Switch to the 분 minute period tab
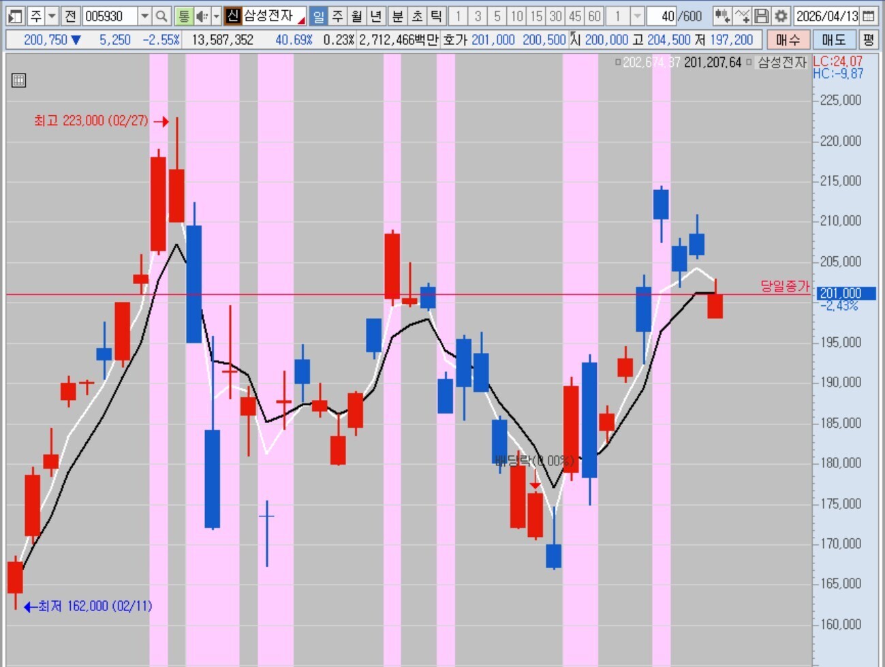Viewport: 885px width, 667px height. (398, 16)
